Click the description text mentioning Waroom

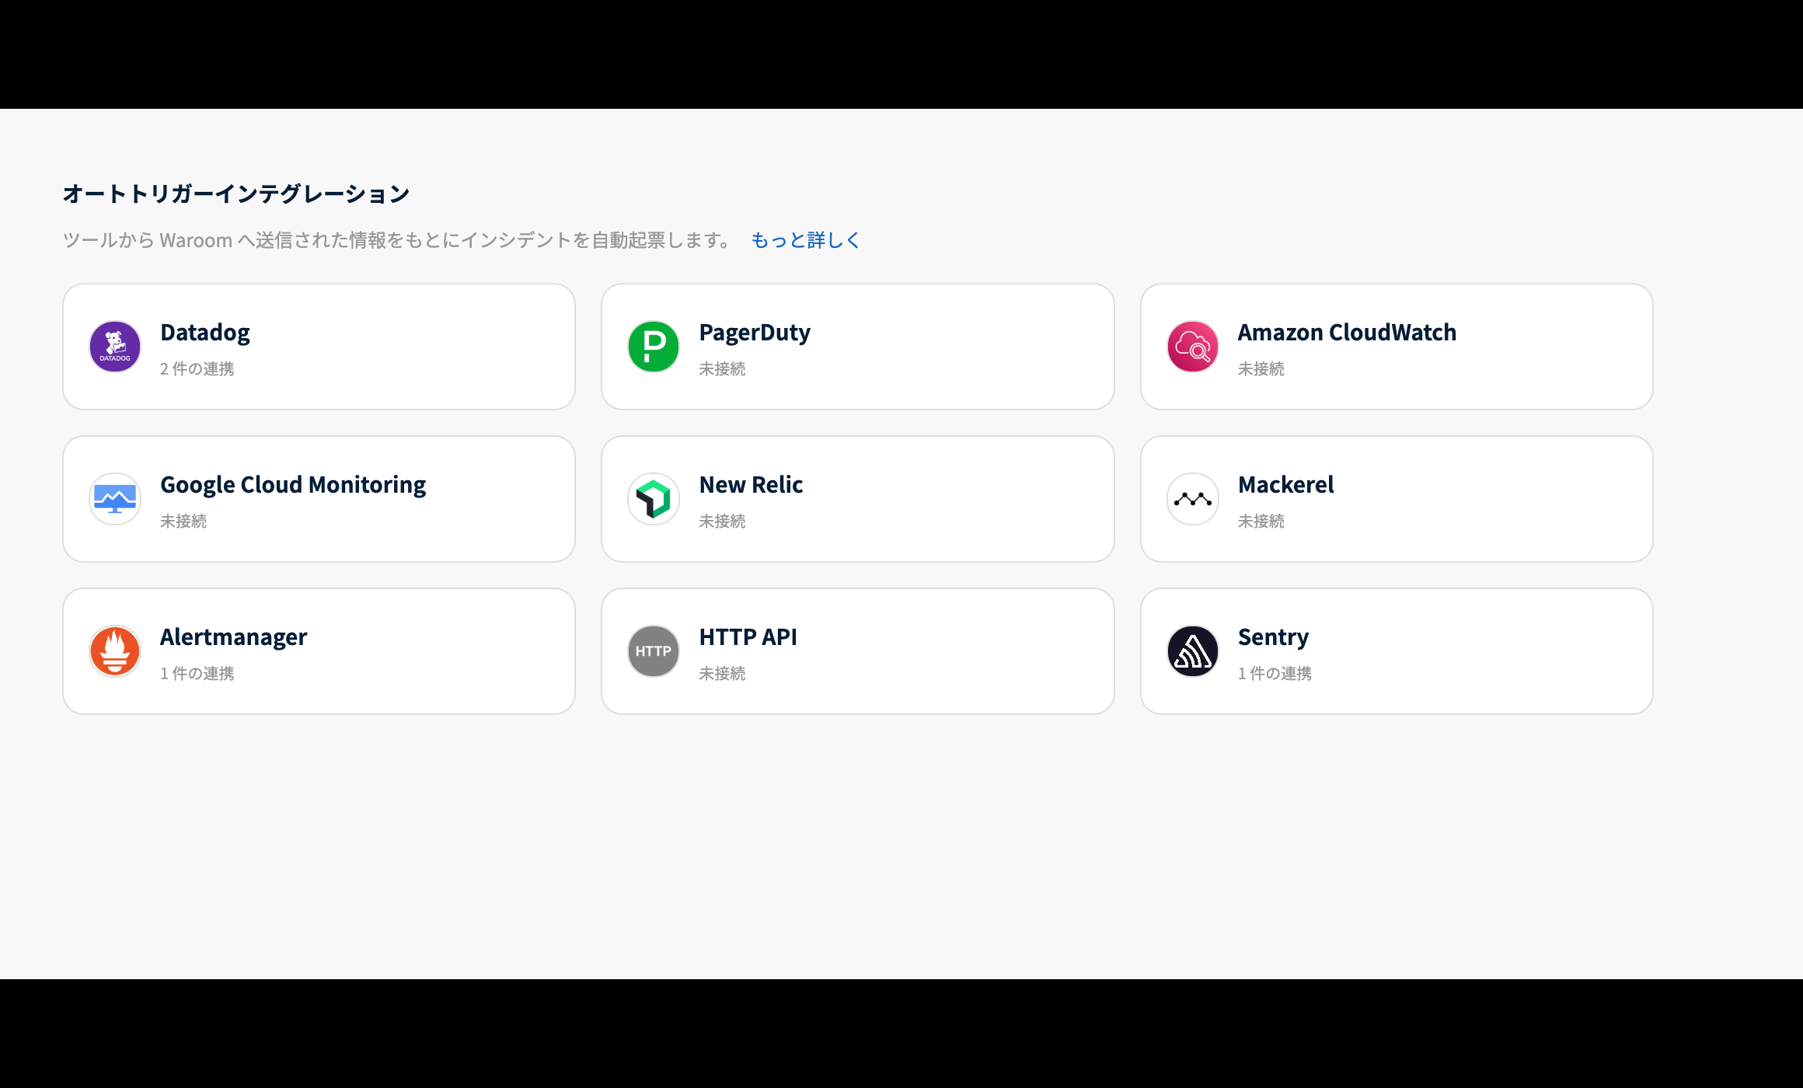397,240
